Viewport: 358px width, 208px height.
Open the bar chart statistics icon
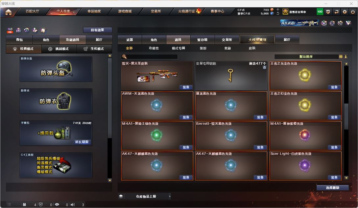(x=18, y=30)
